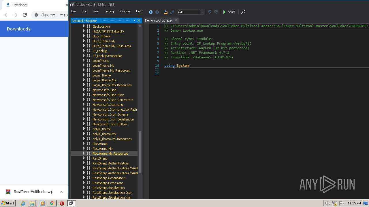The width and height of the screenshot is (369, 207).
Task: Select Newtonsoft.Json.Converters namespace
Action: pos(113,100)
